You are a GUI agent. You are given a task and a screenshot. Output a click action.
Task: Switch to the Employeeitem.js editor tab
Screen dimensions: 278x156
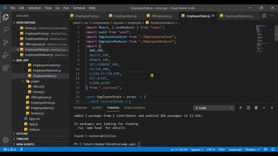(x=125, y=16)
